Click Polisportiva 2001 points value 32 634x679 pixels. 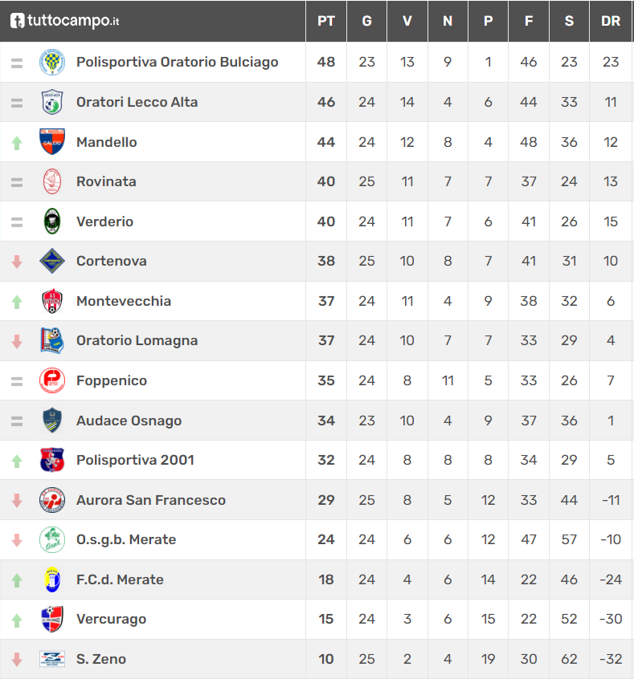(x=326, y=460)
